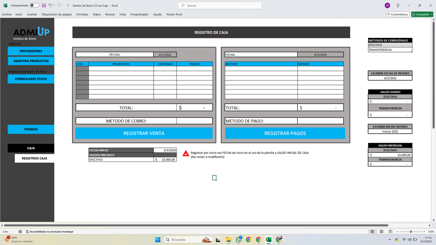
Task: Click the red warning triangle icon
Action: (x=186, y=154)
